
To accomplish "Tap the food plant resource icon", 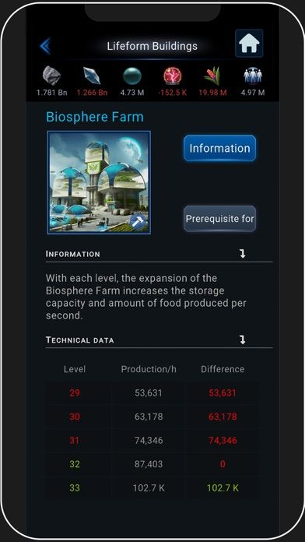I will pos(212,76).
